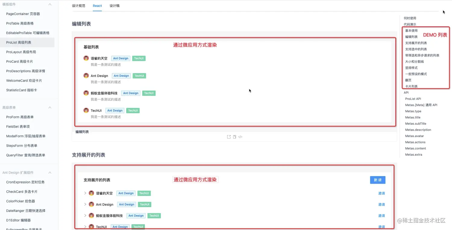Jump to 大小和分割线 anchor

pyautogui.click(x=414, y=61)
